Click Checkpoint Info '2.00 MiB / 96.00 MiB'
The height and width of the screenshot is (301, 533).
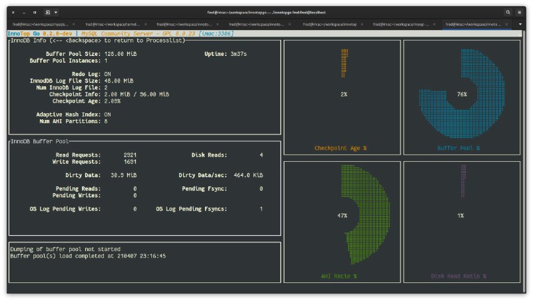click(137, 94)
